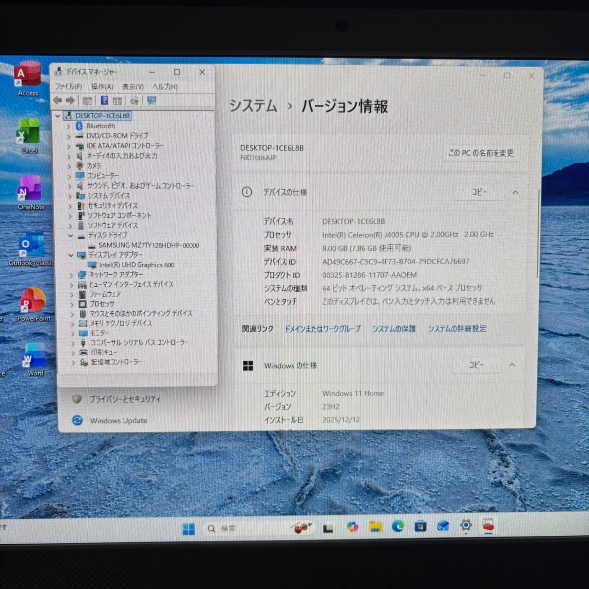
Task: Click the Windows Start button on taskbar
Action: coord(189,529)
